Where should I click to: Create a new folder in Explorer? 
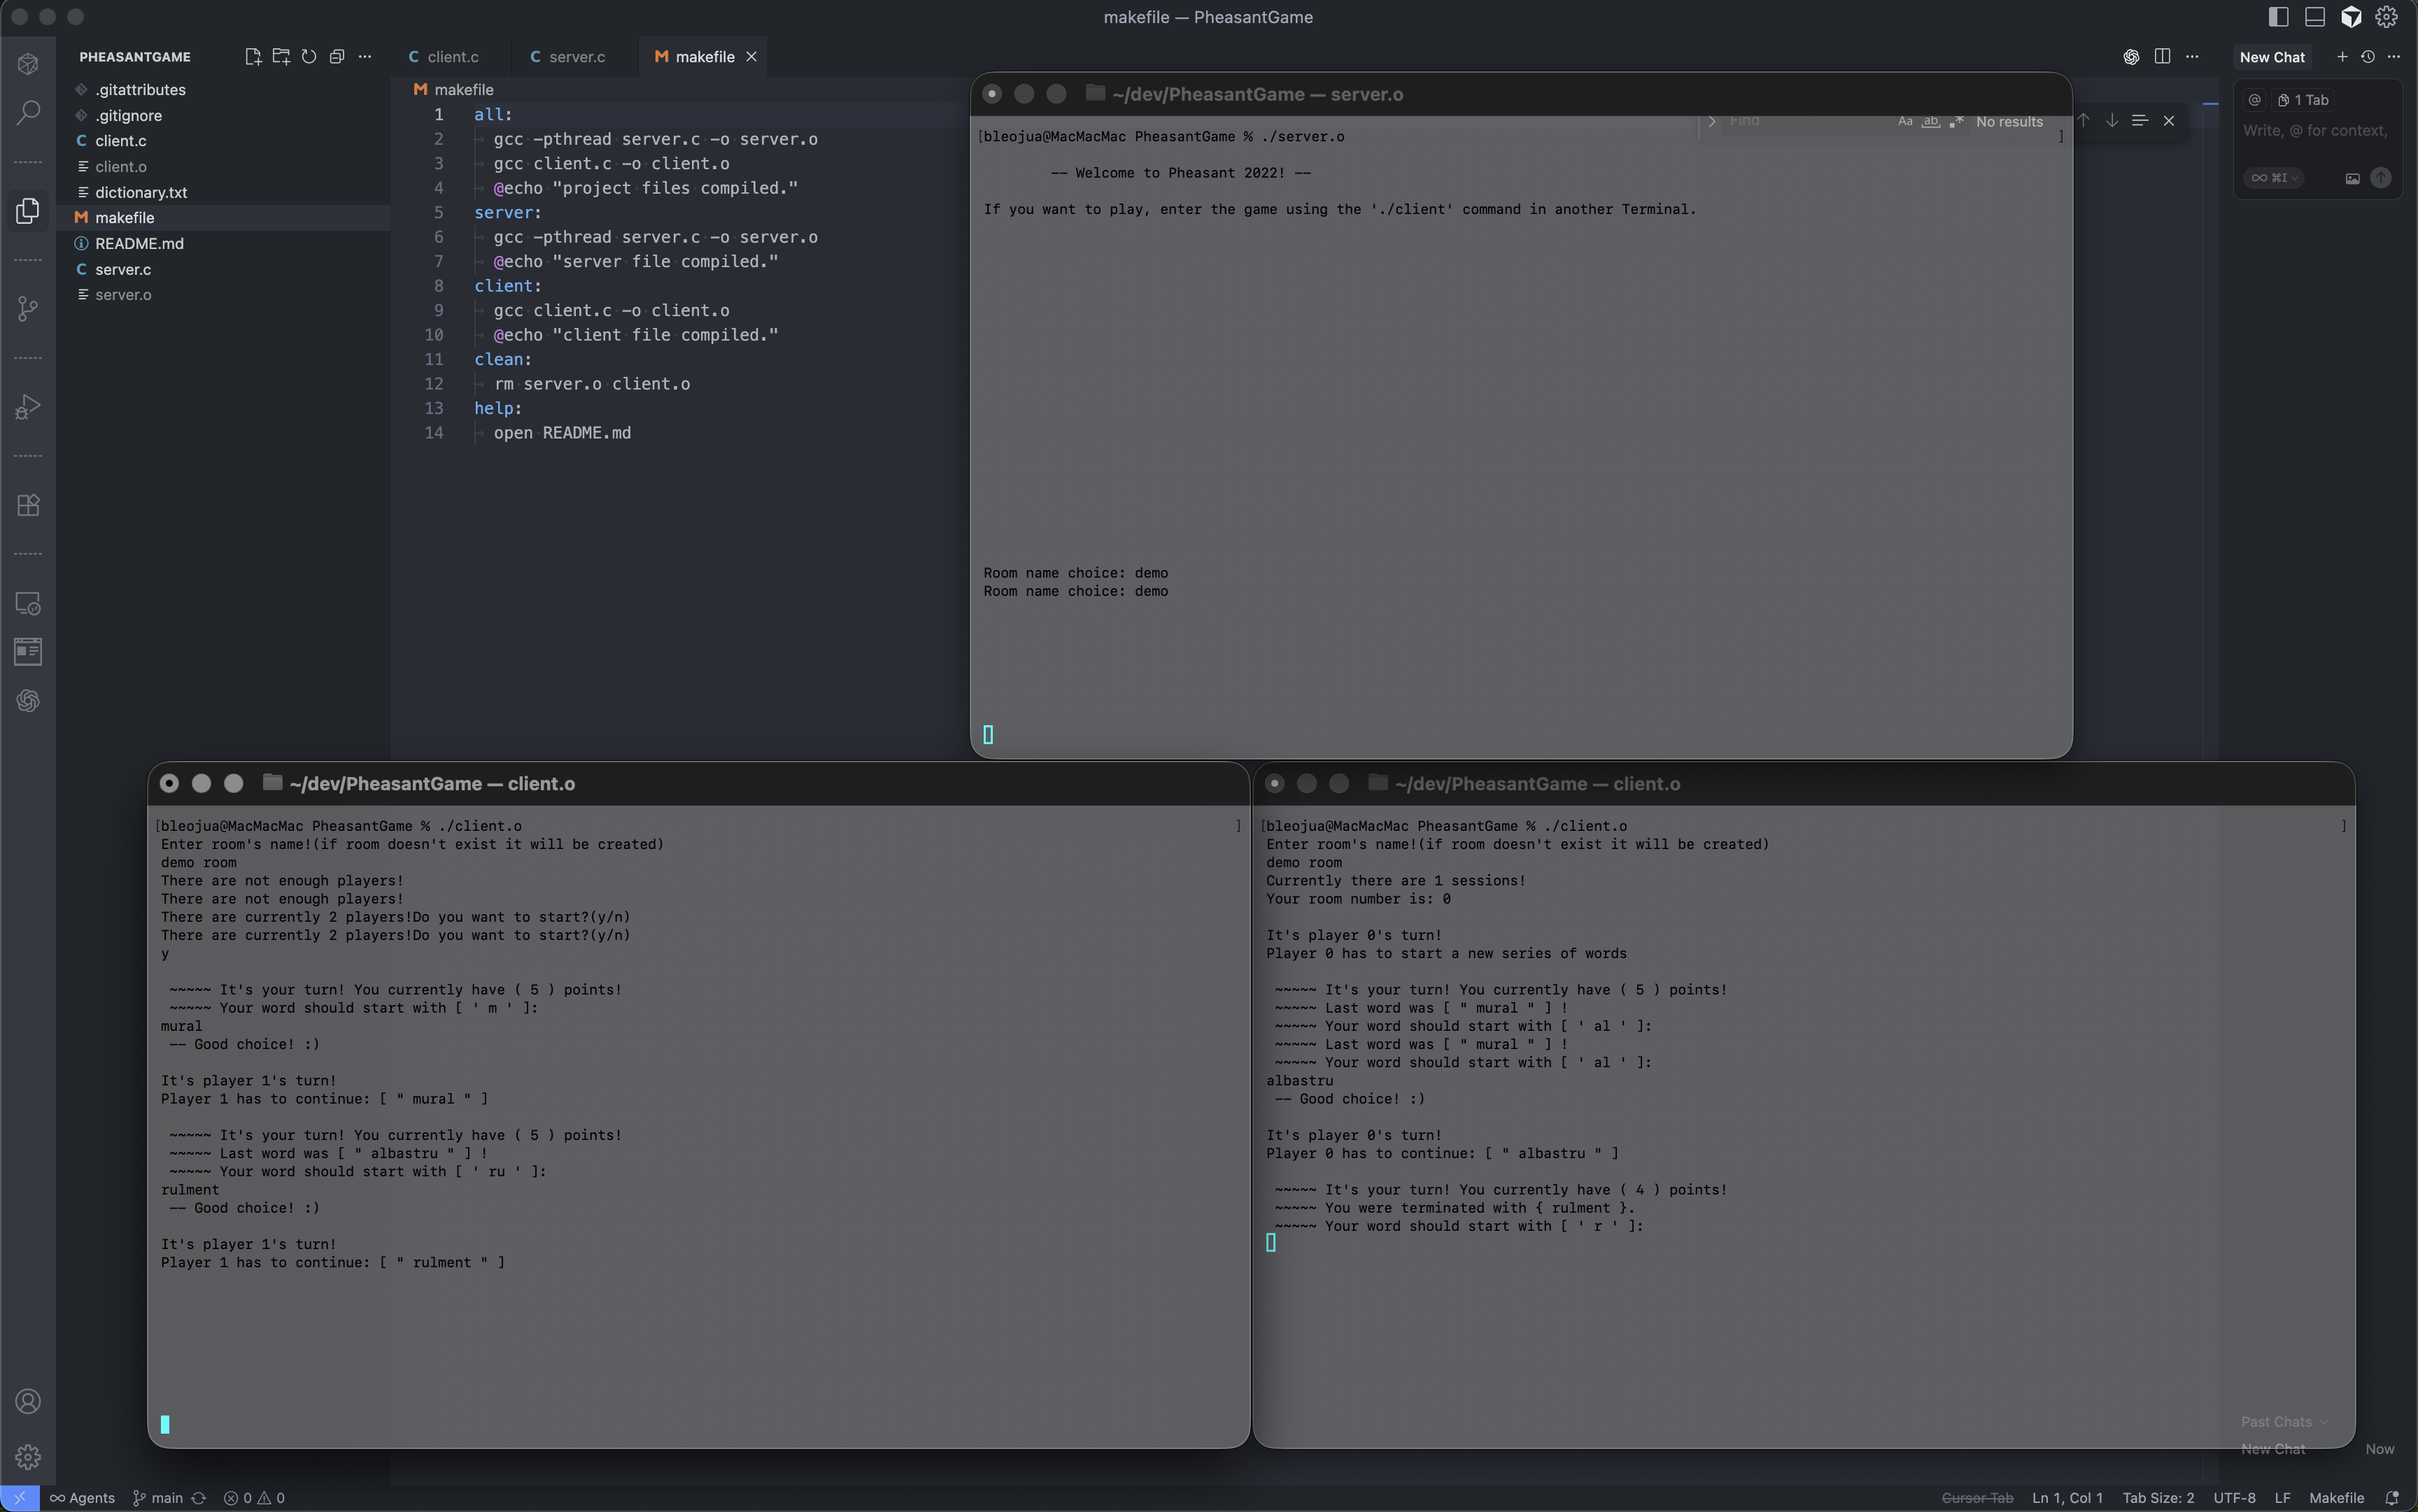pos(281,57)
